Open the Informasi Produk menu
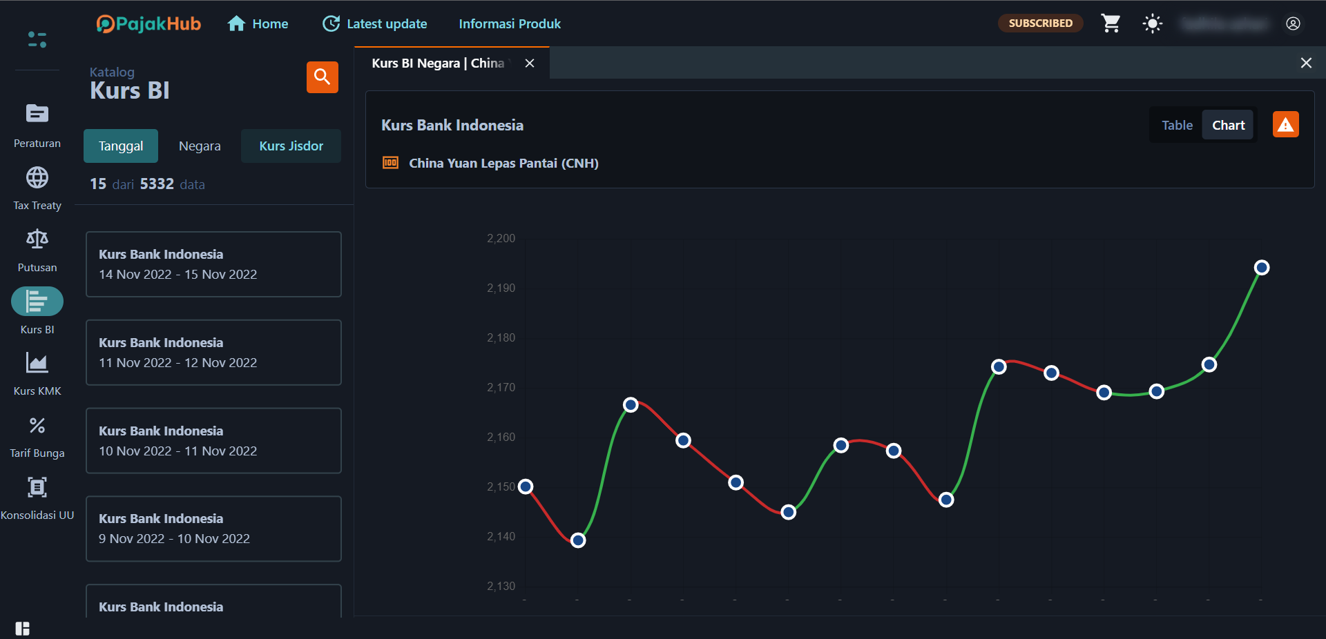Image resolution: width=1326 pixels, height=639 pixels. tap(510, 23)
